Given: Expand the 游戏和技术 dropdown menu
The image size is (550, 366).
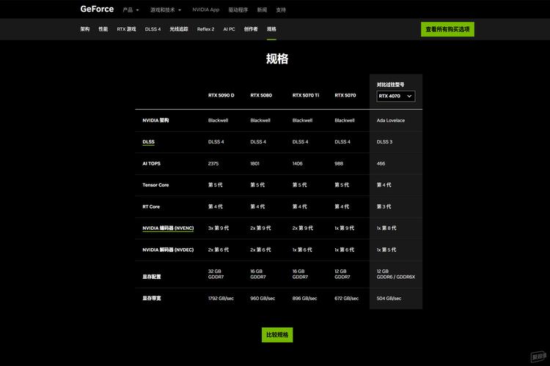Looking at the screenshot, I should pyautogui.click(x=167, y=10).
